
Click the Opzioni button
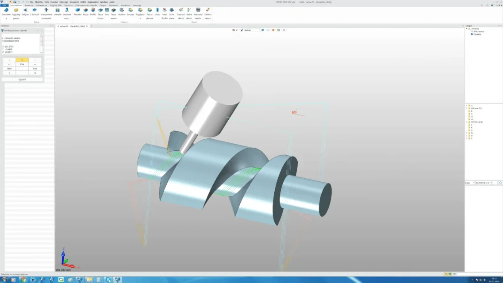[22, 80]
